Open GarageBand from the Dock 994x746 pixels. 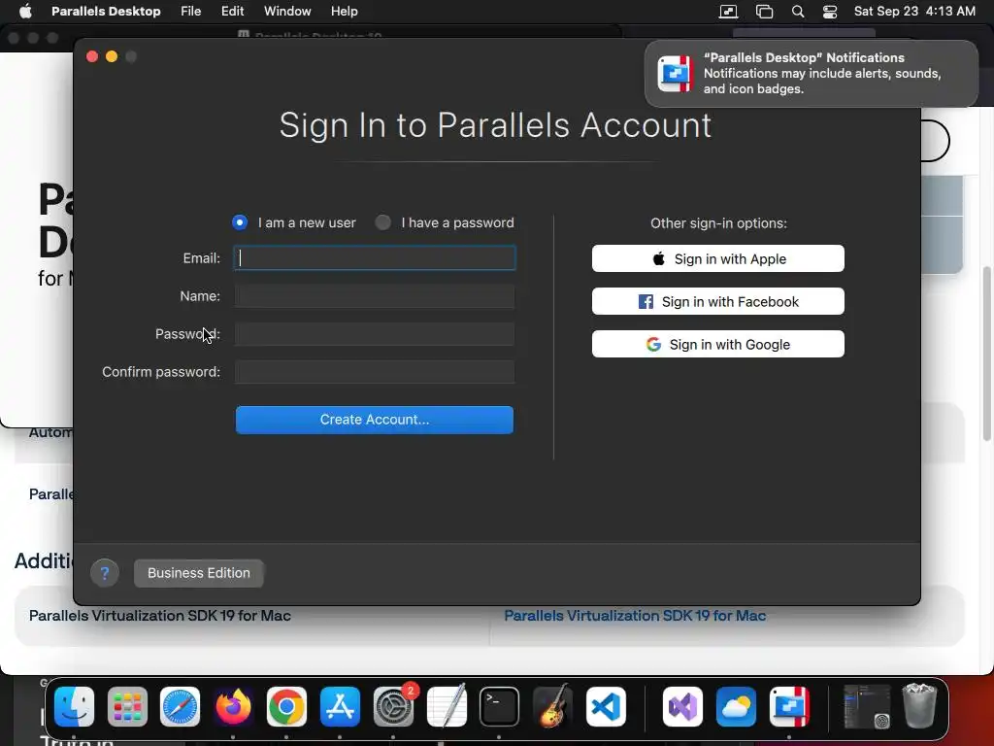pos(552,707)
